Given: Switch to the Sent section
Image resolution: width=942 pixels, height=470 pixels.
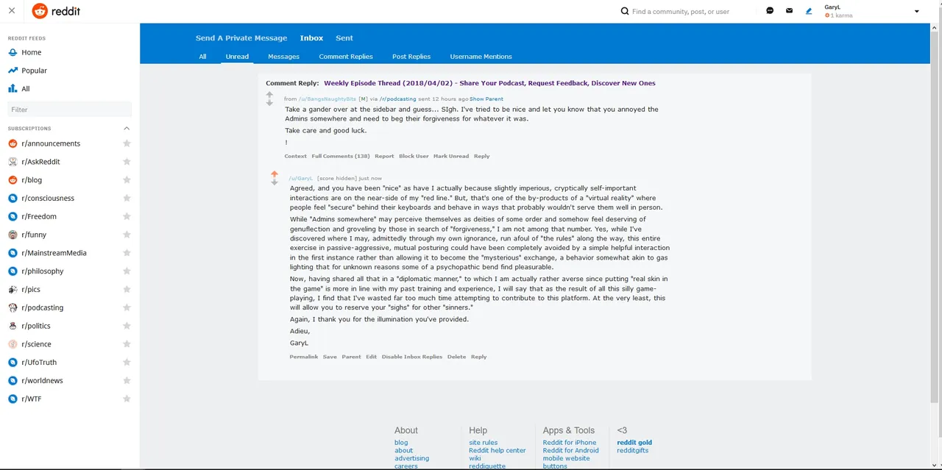Looking at the screenshot, I should click(x=344, y=38).
